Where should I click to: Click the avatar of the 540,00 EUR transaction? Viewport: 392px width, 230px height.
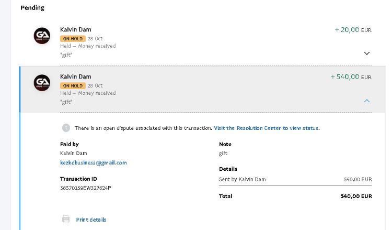[42, 83]
